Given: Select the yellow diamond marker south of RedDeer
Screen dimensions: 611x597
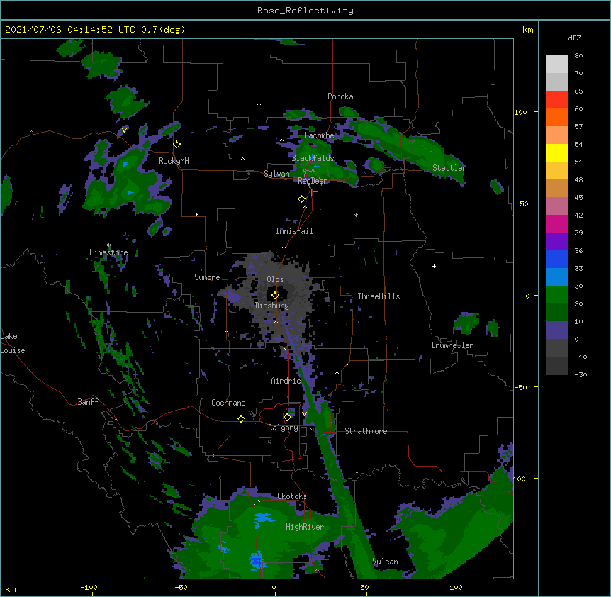Looking at the screenshot, I should [x=301, y=199].
